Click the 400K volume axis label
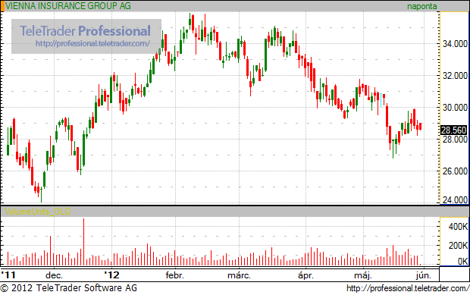The height and width of the screenshot is (295, 470). coord(458,227)
